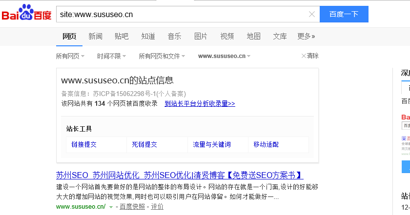The height and width of the screenshot is (215, 410).
Task: Open the www.sususeo.cn site filter dropdown
Action: 225,56
